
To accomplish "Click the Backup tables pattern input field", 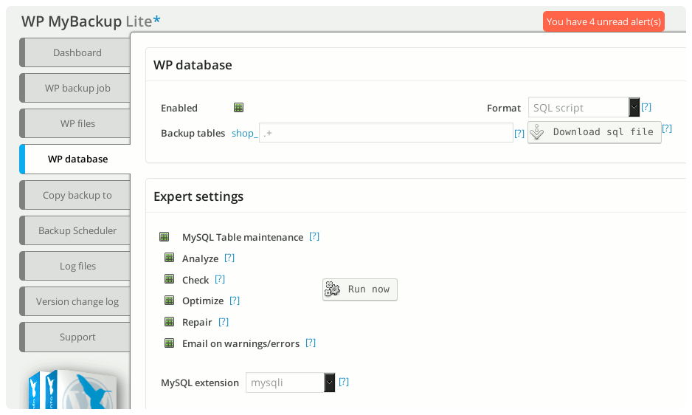I will click(x=386, y=133).
